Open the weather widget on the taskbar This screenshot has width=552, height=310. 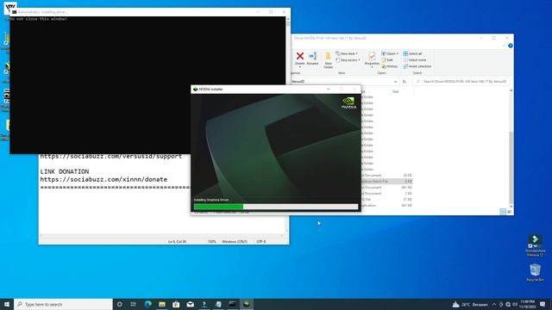[x=470, y=304]
